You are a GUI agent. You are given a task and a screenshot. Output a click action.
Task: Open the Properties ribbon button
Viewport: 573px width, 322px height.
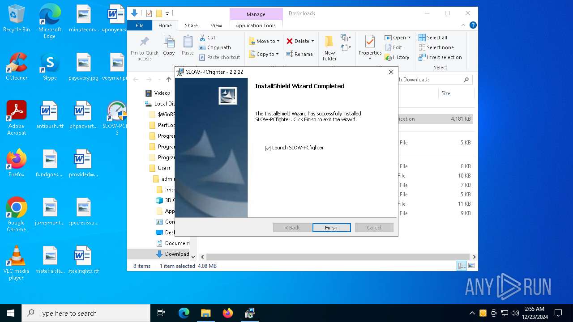pos(370,48)
